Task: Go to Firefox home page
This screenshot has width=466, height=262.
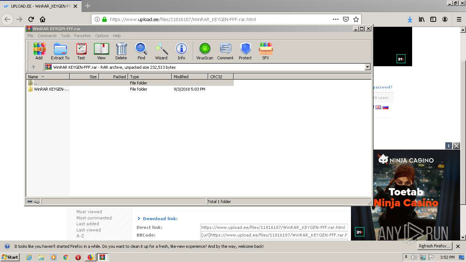Action: pos(43,19)
